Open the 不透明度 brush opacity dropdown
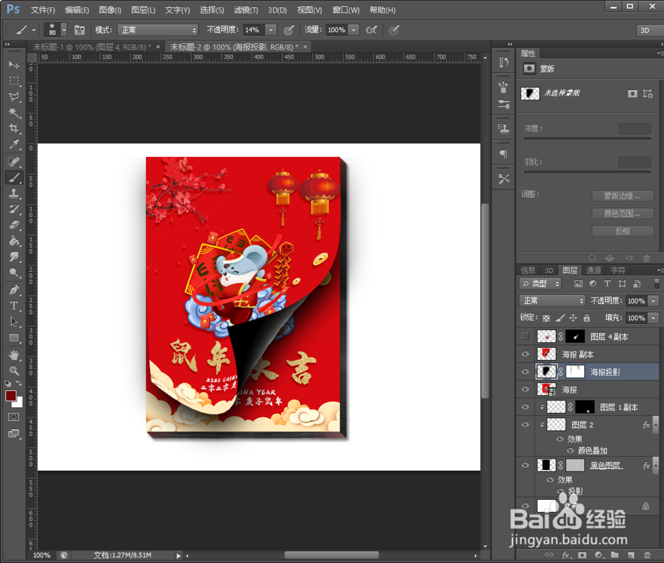 pyautogui.click(x=271, y=30)
